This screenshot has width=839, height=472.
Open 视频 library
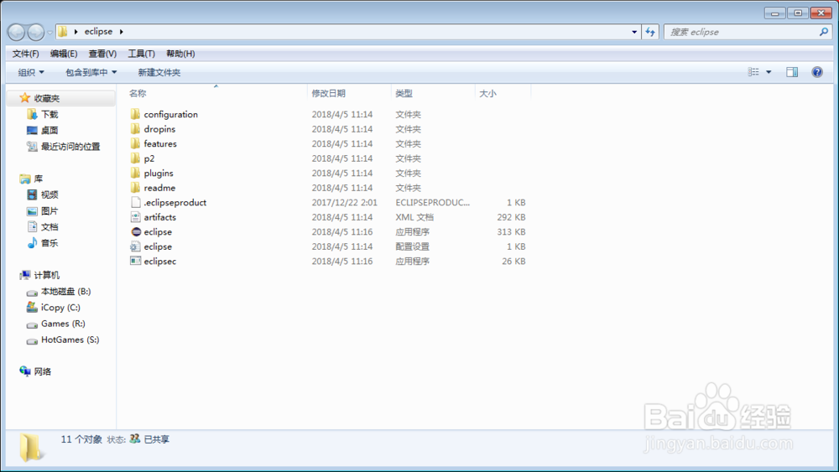[x=50, y=195]
